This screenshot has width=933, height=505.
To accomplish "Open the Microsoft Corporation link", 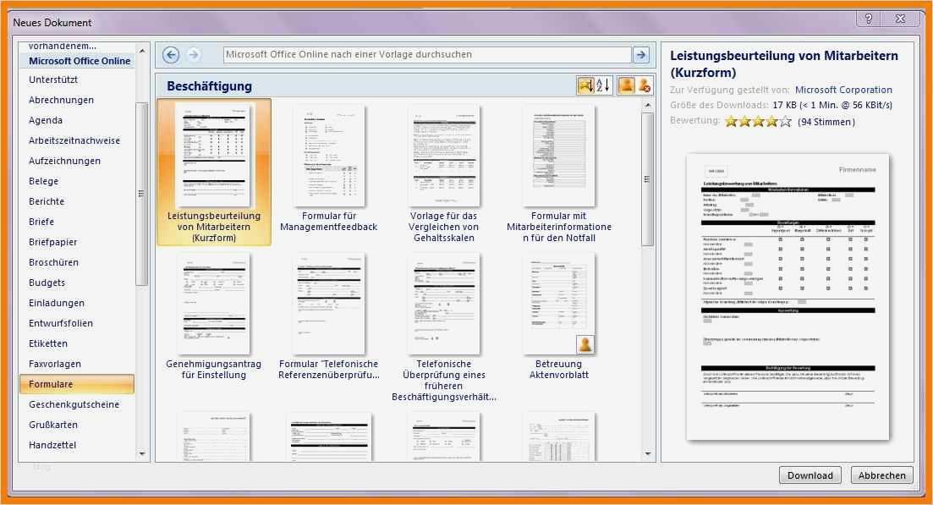I will (x=843, y=89).
